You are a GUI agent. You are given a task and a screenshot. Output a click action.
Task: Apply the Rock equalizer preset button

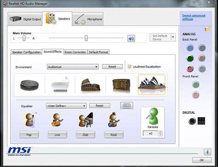114,135
